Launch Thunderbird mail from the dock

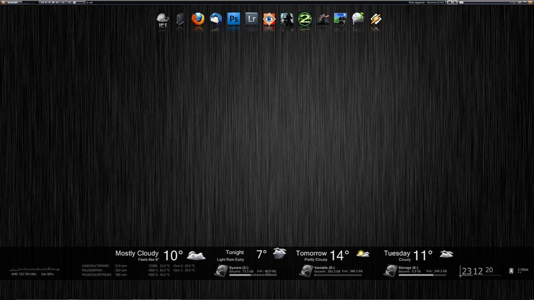tap(216, 19)
